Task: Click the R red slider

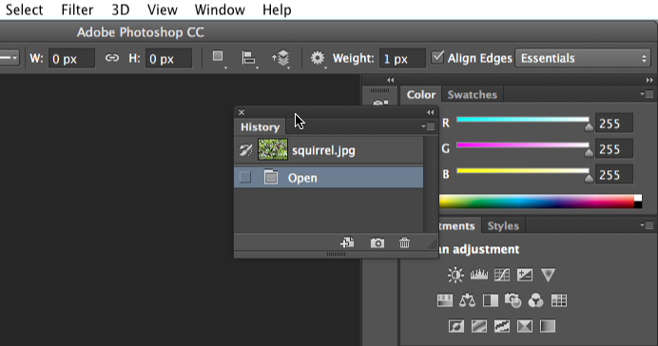Action: click(x=523, y=120)
